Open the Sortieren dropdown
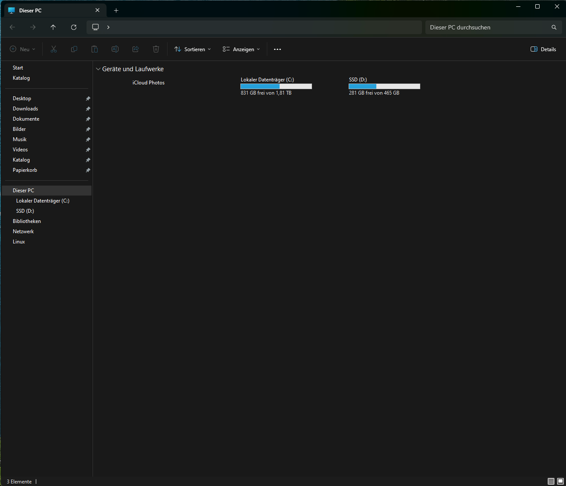This screenshot has height=486, width=566. click(x=193, y=49)
